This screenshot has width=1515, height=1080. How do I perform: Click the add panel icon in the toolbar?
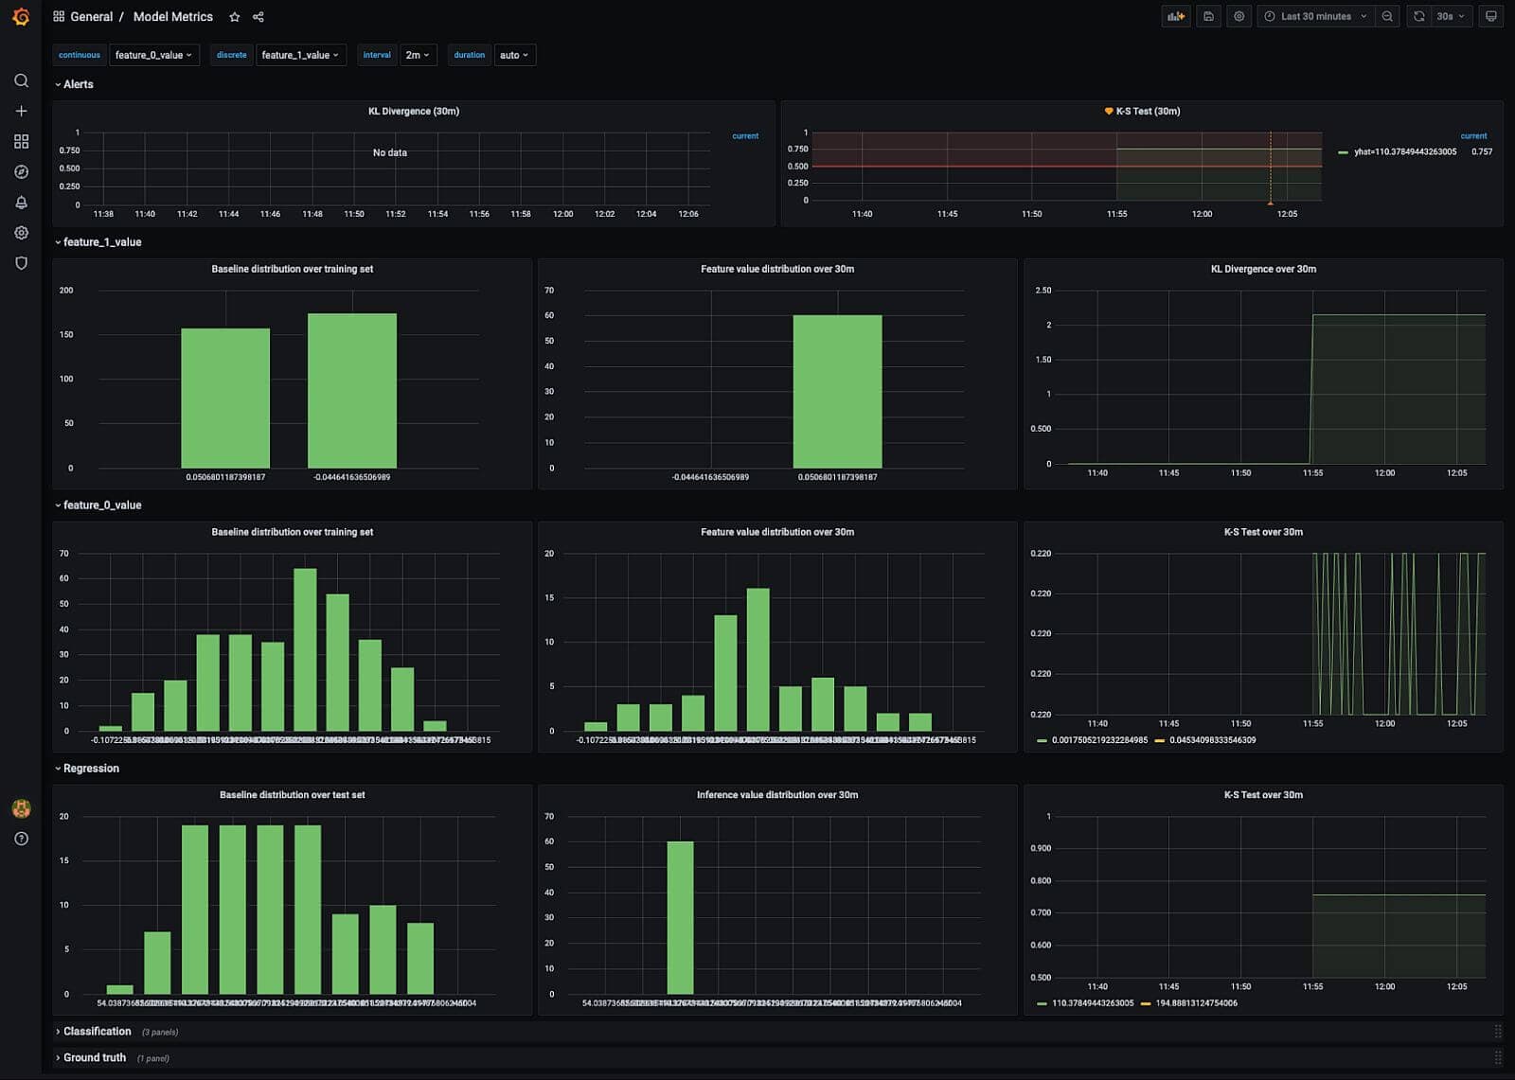(x=1175, y=16)
